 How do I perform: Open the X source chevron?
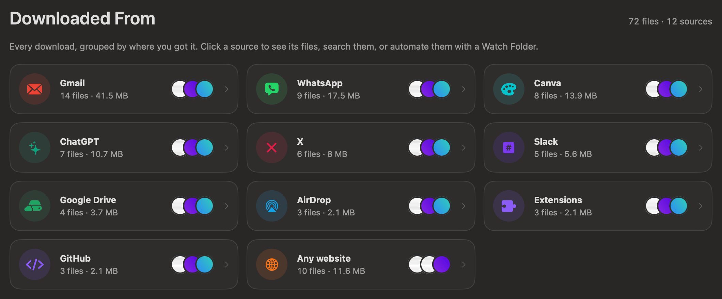pos(464,147)
